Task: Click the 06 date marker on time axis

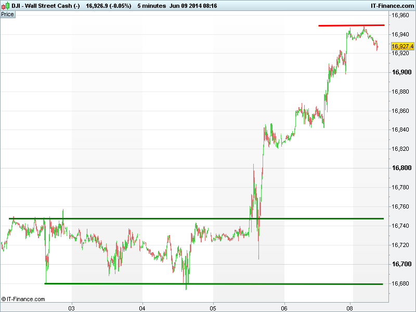Action: tap(284, 307)
